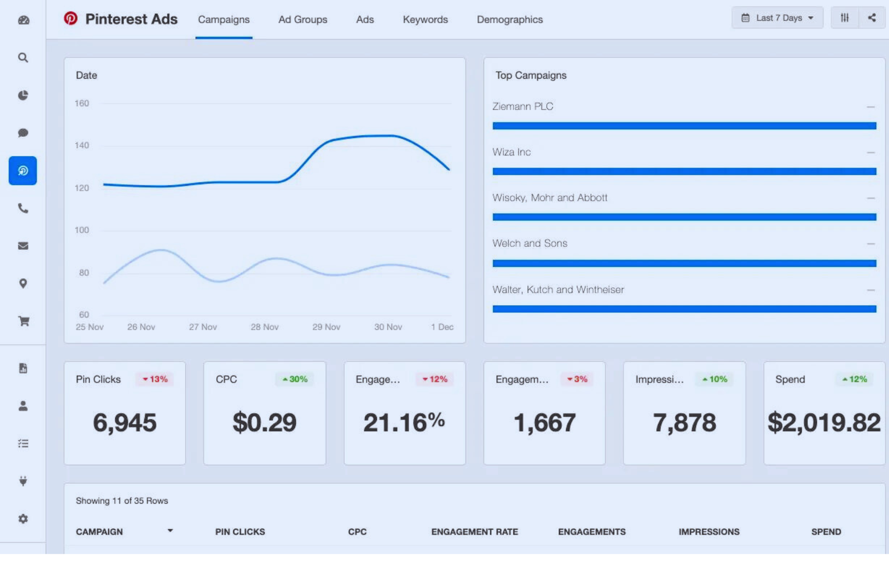
Task: Open the Keywords tab
Action: pyautogui.click(x=425, y=19)
